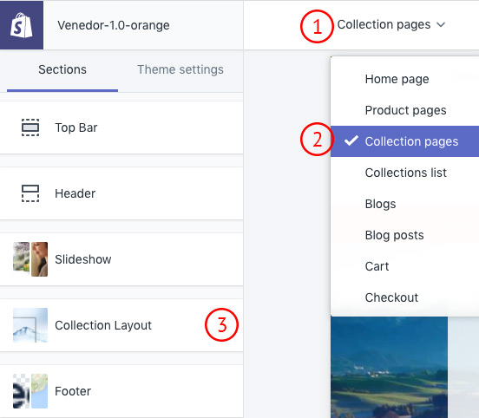This screenshot has height=418, width=479.
Task: Select Cart from the page menu
Action: coord(404,266)
